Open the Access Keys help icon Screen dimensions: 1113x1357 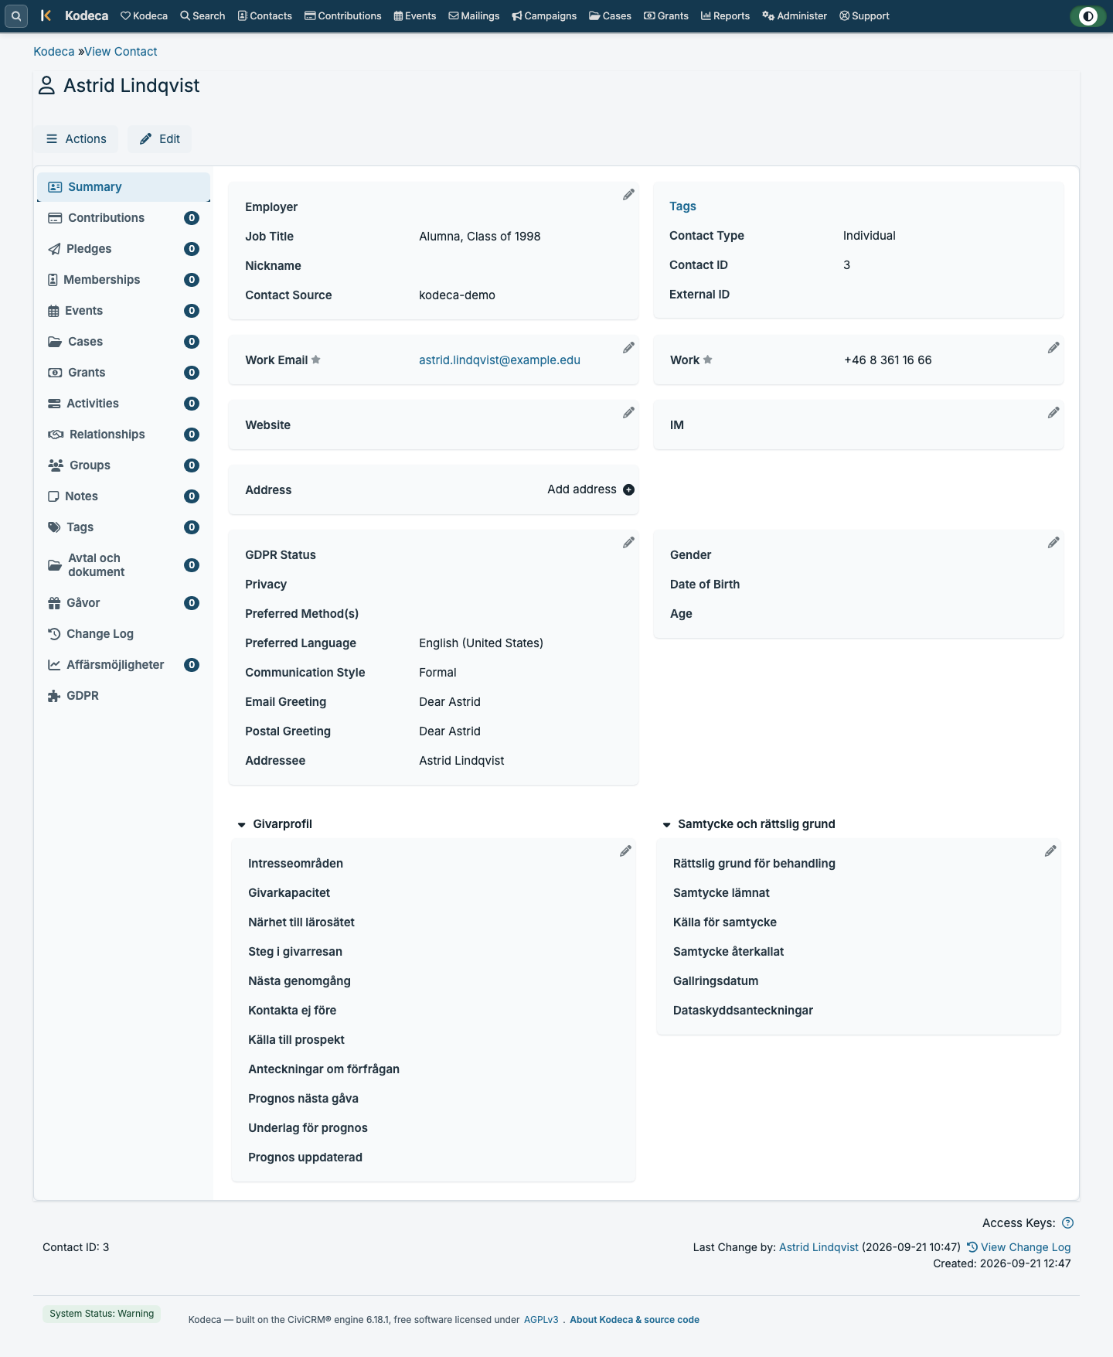[1068, 1222]
